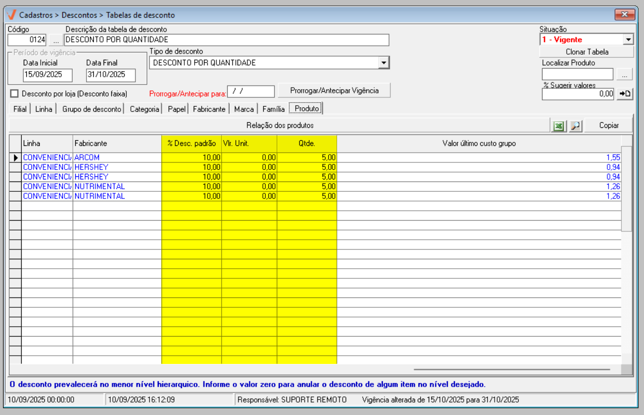Click the Código field

point(28,40)
